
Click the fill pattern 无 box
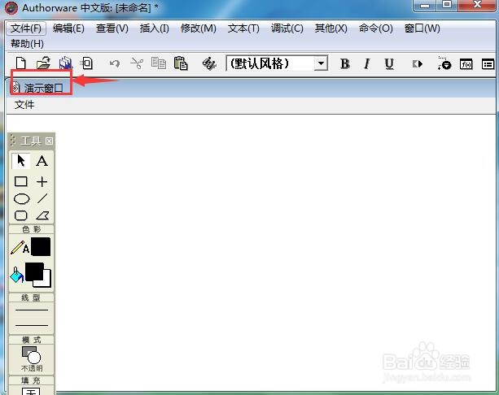(31, 391)
